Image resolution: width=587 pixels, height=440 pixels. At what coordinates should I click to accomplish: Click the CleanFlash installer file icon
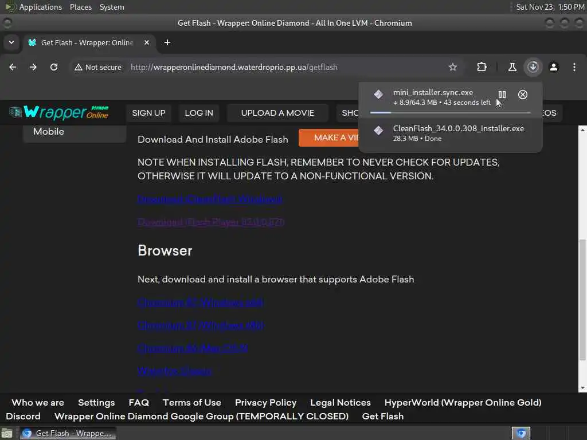point(378,130)
